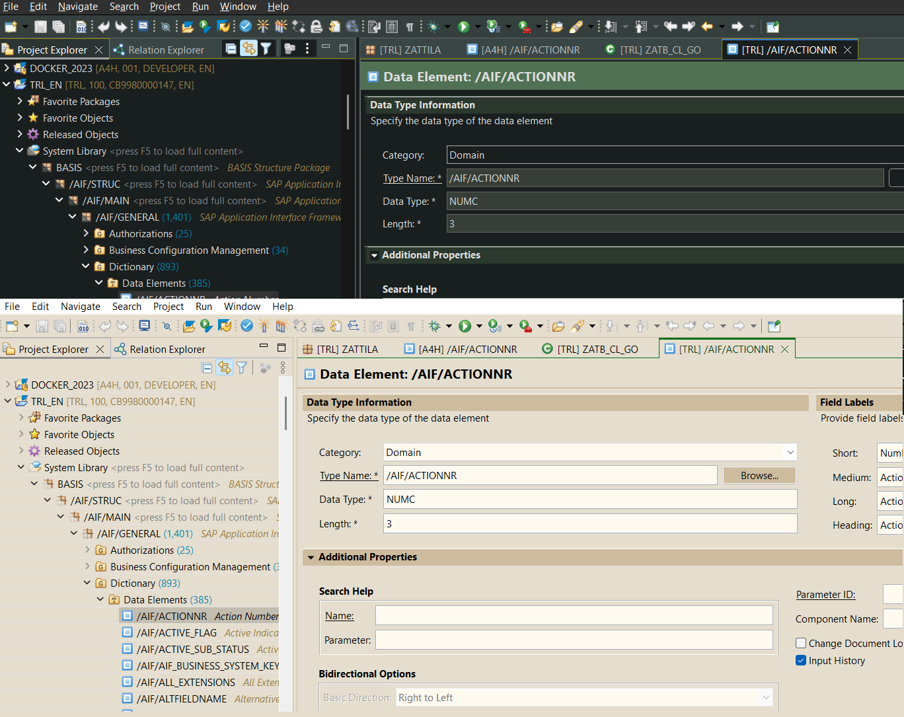Open the Category dropdown in light-theme editor
904x717 pixels.
pos(790,452)
